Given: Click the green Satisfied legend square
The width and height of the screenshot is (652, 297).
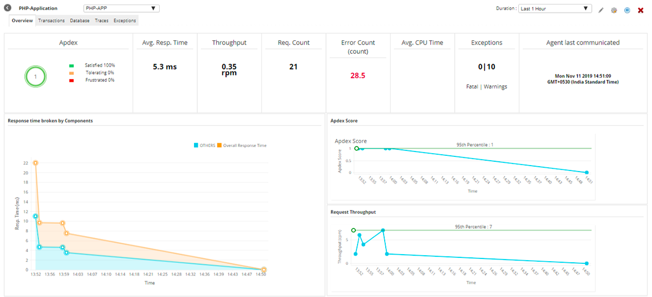Looking at the screenshot, I should click(71, 65).
